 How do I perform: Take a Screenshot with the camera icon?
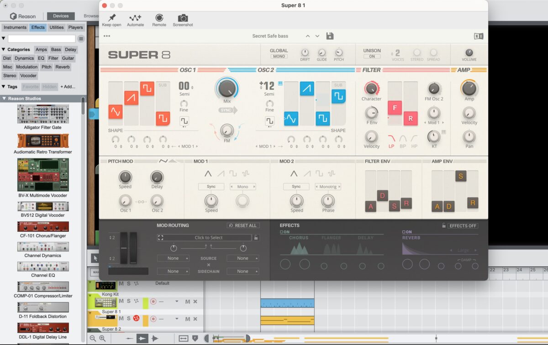[183, 18]
